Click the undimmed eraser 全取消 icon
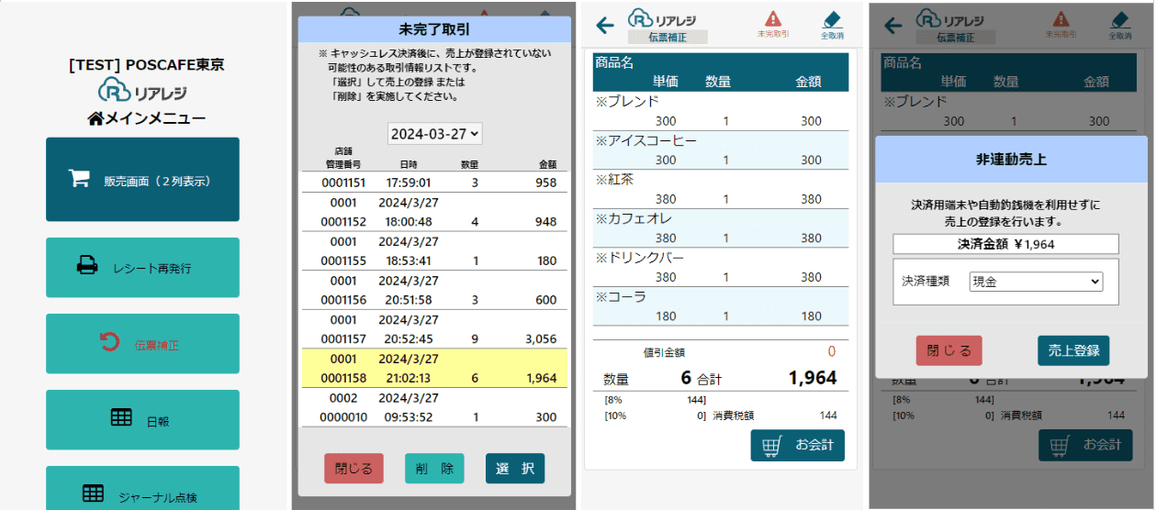The height and width of the screenshot is (510, 1156). click(x=832, y=20)
